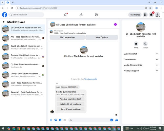Viewport: 164px width, 131px height.
Task: Open the Windows notification center icon
Action: [160, 128]
